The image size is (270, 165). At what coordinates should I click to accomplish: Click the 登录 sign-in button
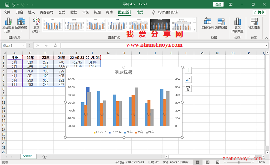(x=218, y=4)
